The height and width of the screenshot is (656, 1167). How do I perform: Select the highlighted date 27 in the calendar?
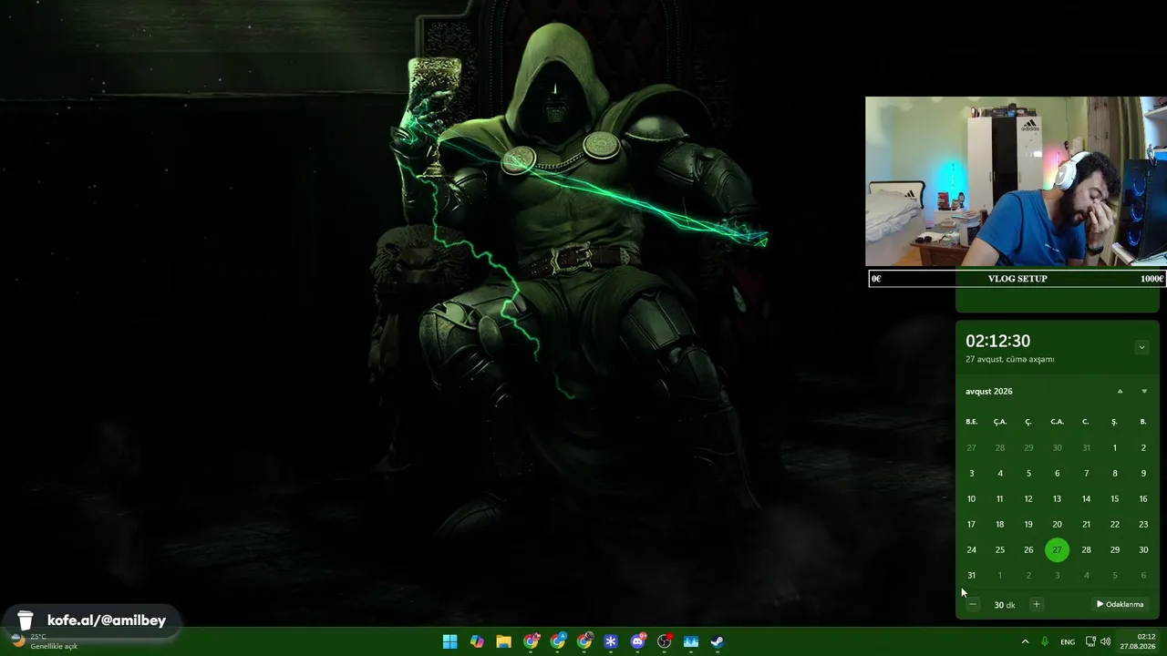click(x=1057, y=549)
